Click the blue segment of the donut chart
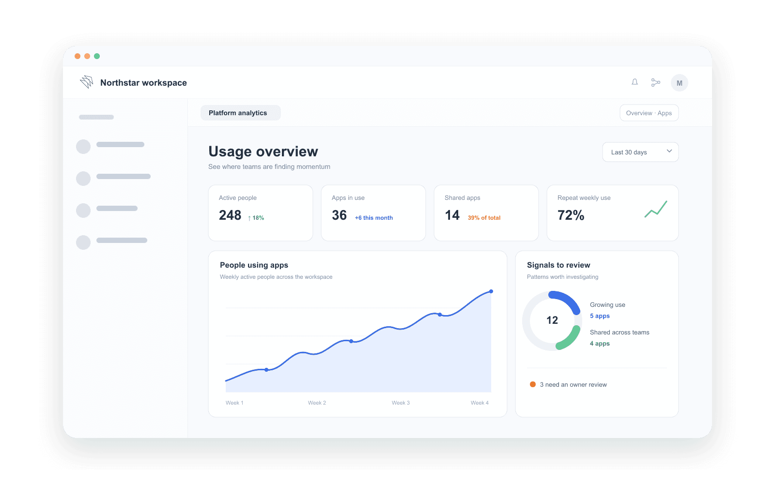The height and width of the screenshot is (484, 775). point(568,299)
